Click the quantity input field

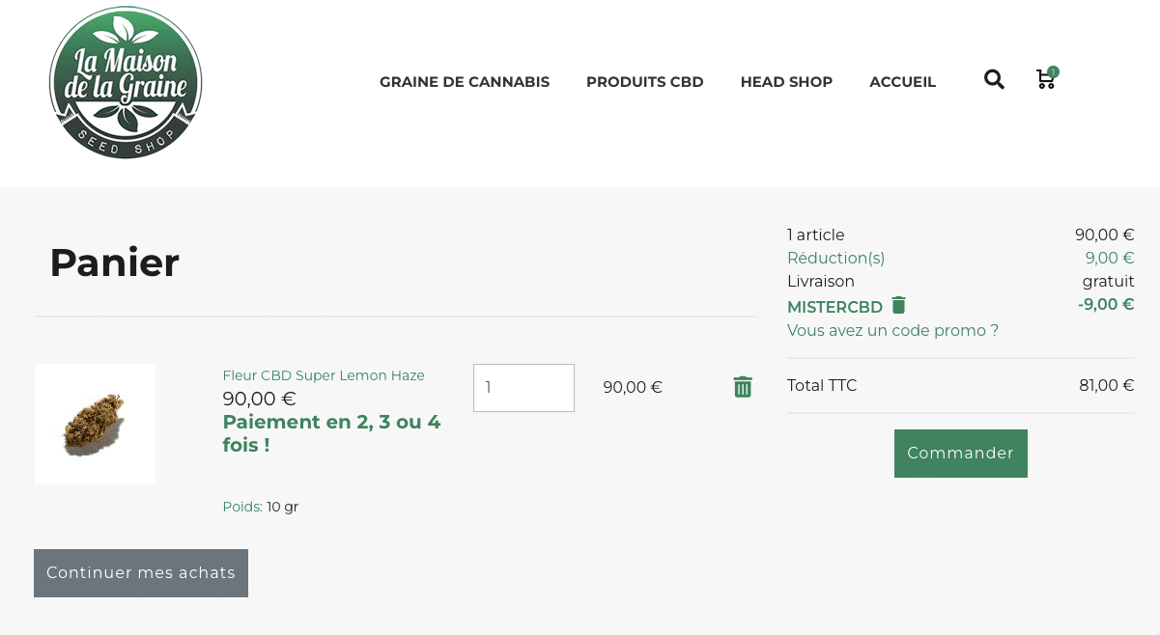523,388
